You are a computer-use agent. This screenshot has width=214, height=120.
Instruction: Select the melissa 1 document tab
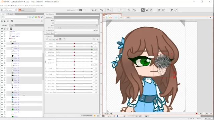112,15
